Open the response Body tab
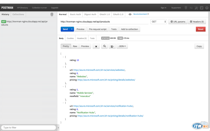The height and width of the screenshot is (131, 210). click(x=61, y=38)
